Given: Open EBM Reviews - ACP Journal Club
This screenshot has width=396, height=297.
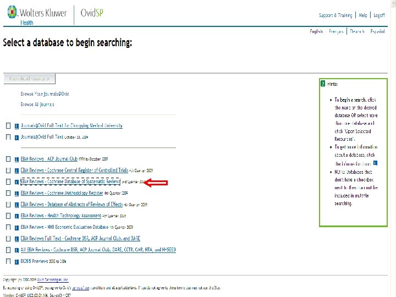Looking at the screenshot, I should [x=49, y=159].
